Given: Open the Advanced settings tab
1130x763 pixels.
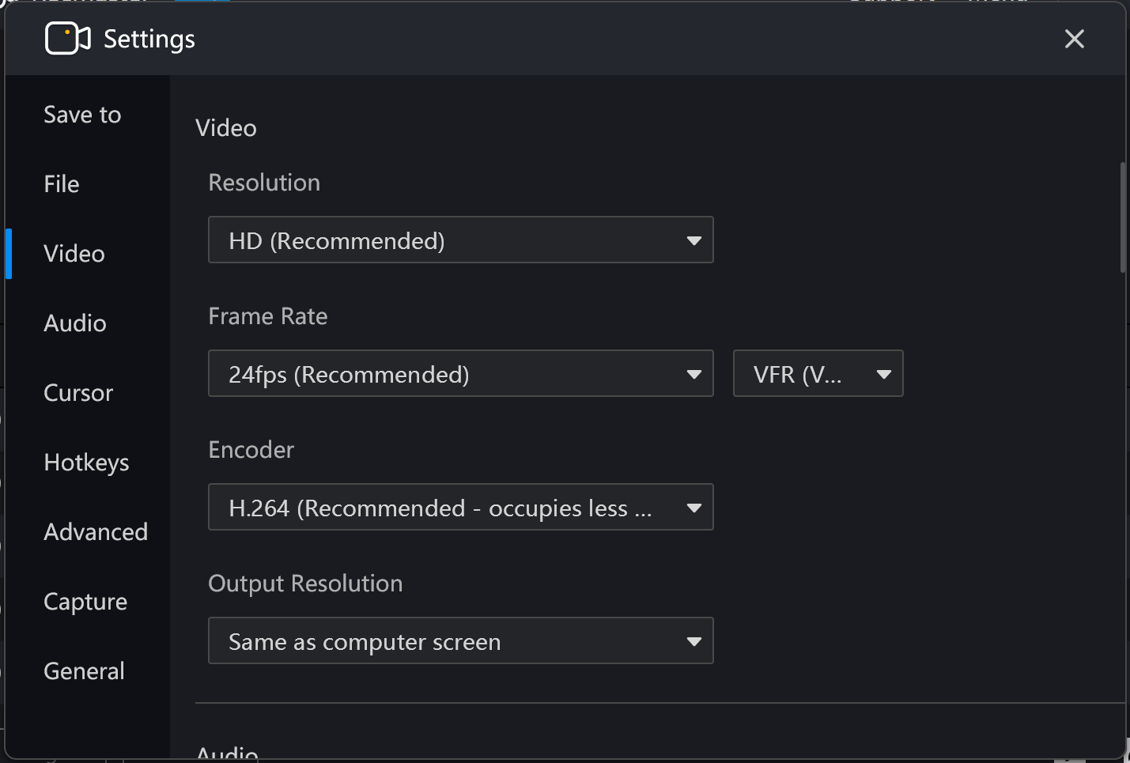Looking at the screenshot, I should 96,532.
